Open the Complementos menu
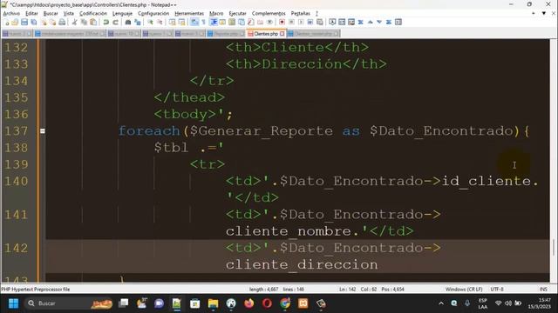 (x=269, y=13)
